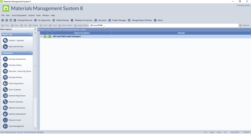Screen dimensions: 251x134
Task: Open Physical Counts icon
Action: [5, 120]
